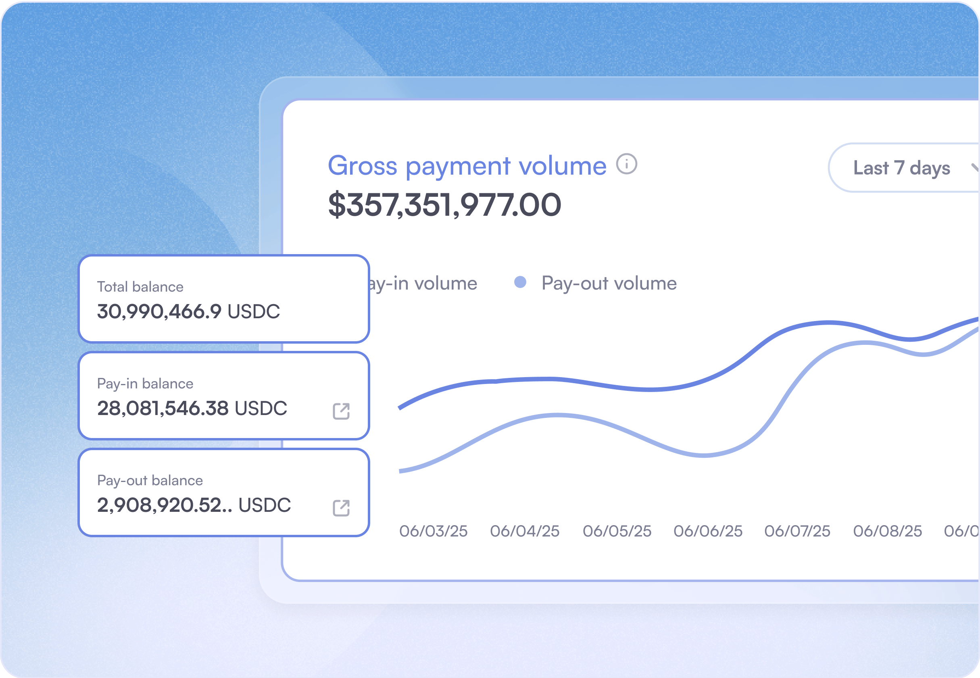Click the share icon next to 28,081,546.38 USDC

tap(341, 410)
